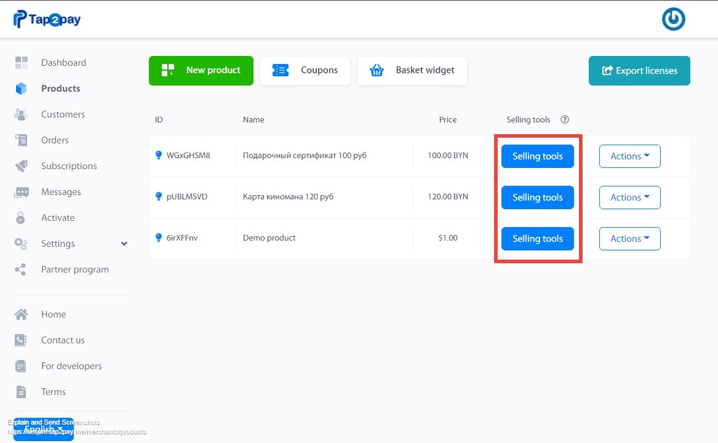Screen dimensions: 718x443
Task: Open Customers via its sidebar icon
Action: click(x=22, y=114)
